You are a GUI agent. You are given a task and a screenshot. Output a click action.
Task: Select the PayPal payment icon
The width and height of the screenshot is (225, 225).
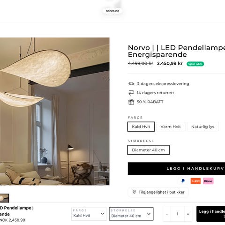coord(183,181)
